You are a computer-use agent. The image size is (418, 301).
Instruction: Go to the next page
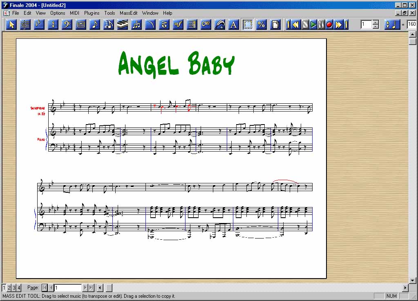click(x=85, y=288)
